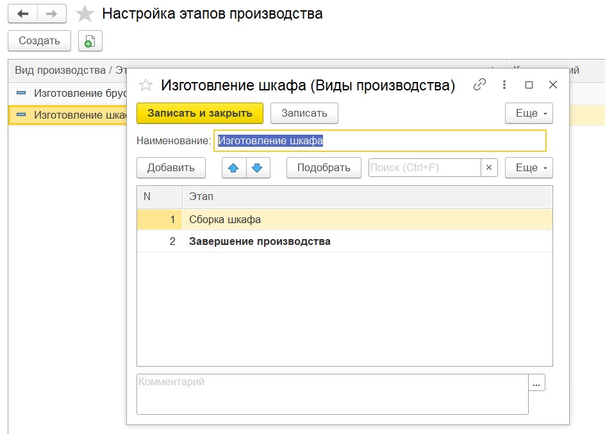Click the N column header
This screenshot has width=605, height=434.
point(160,197)
